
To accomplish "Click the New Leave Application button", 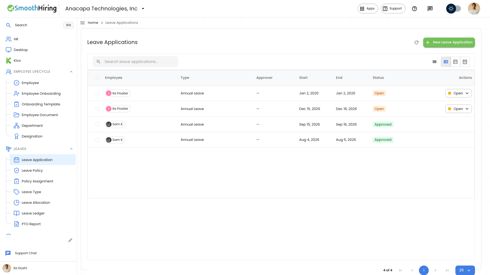I will [x=449, y=42].
